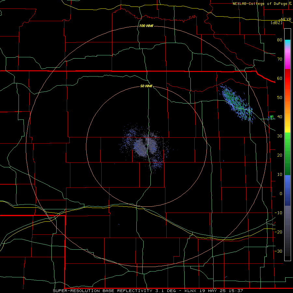This screenshot has width=293, height=293.
Task: Click the '[dBZ]' unit label
Action: point(277,22)
